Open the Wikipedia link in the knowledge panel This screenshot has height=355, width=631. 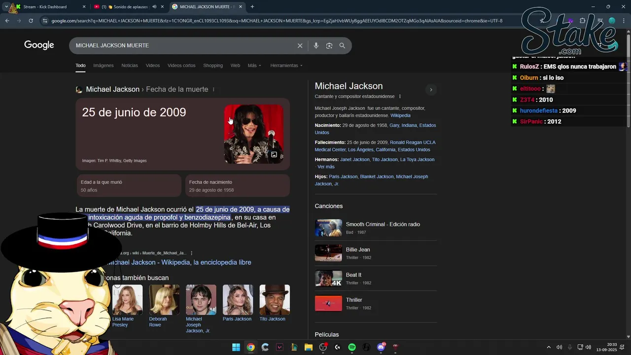[x=400, y=115]
